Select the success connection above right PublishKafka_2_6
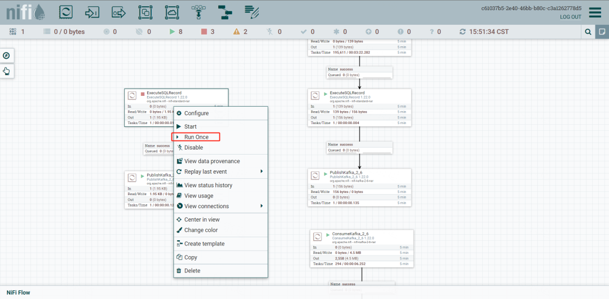The width and height of the screenshot is (609, 299). point(359,147)
